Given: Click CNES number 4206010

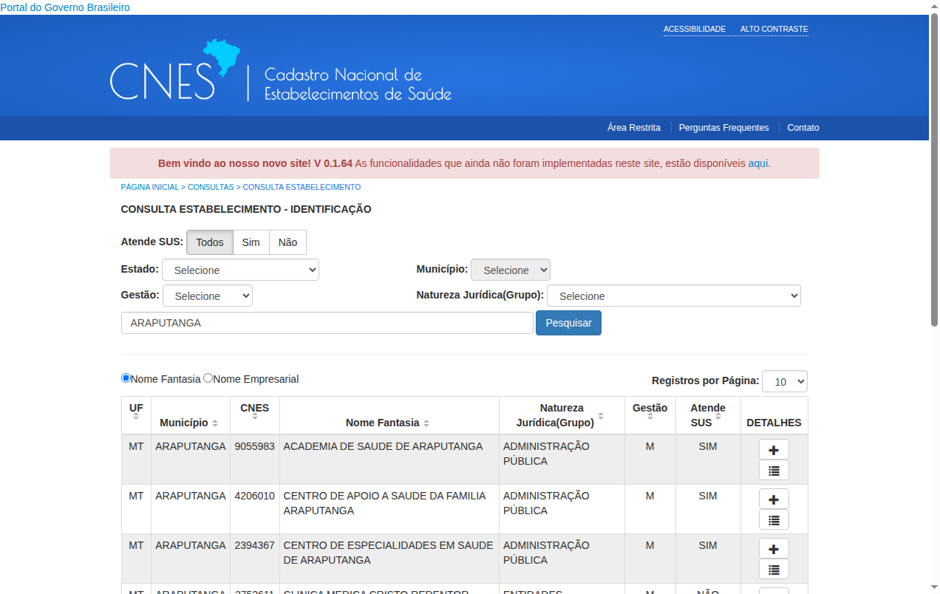Looking at the screenshot, I should click(255, 496).
